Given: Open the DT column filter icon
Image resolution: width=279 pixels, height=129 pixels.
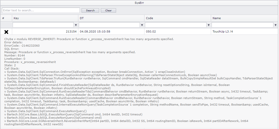Looking at the screenshot, I should pyautogui.click(x=142, y=25).
